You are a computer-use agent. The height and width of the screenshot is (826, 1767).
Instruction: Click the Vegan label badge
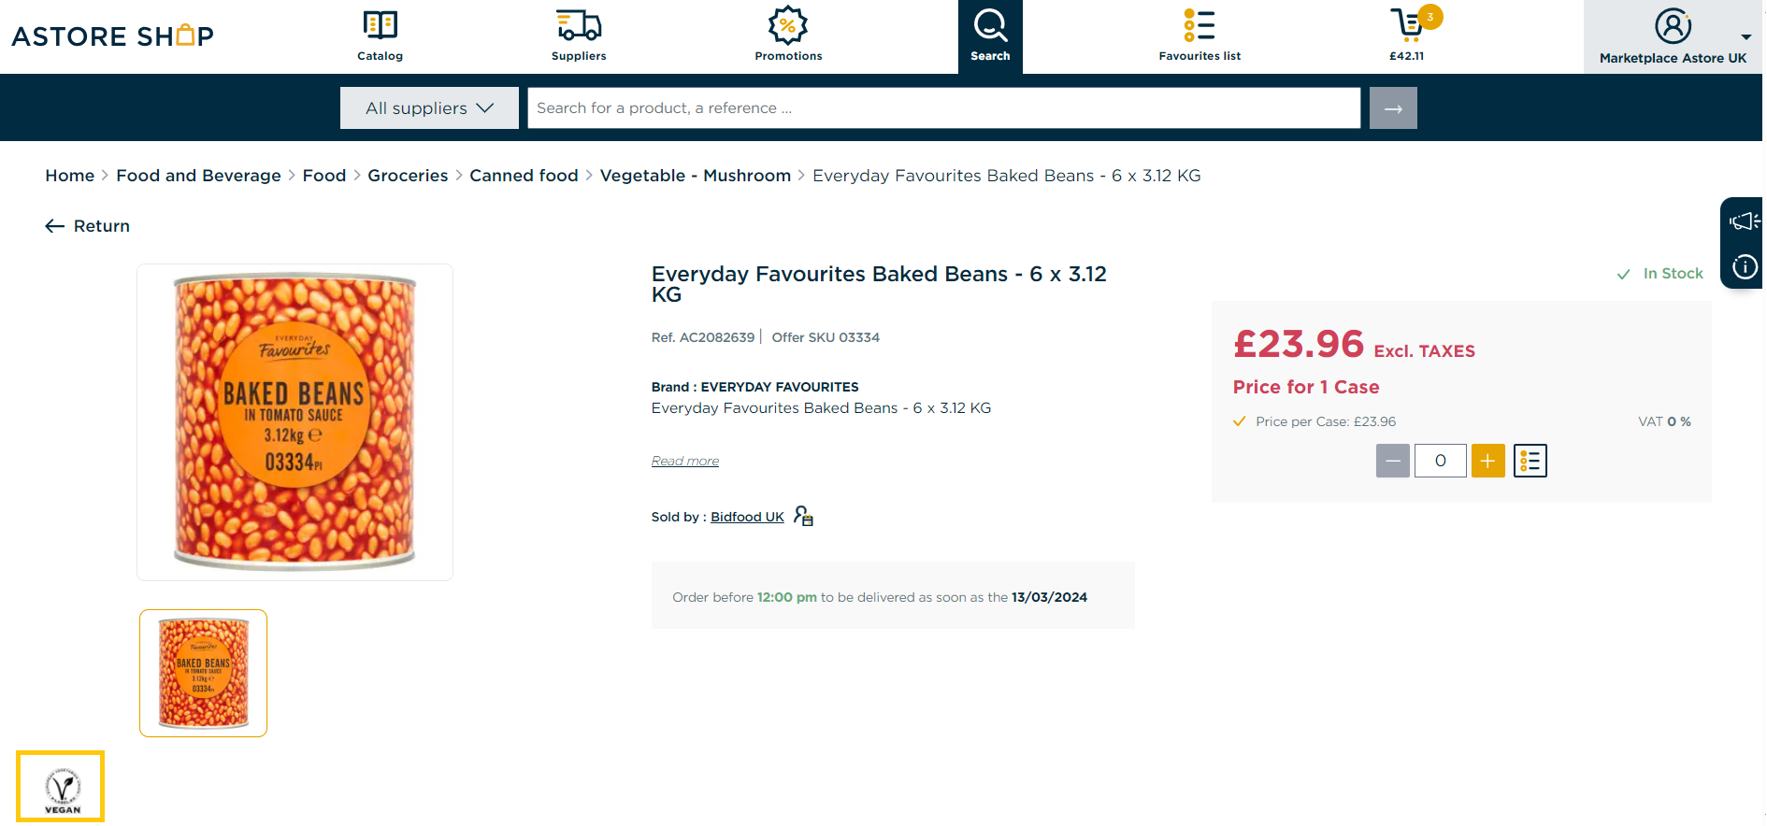coord(62,788)
